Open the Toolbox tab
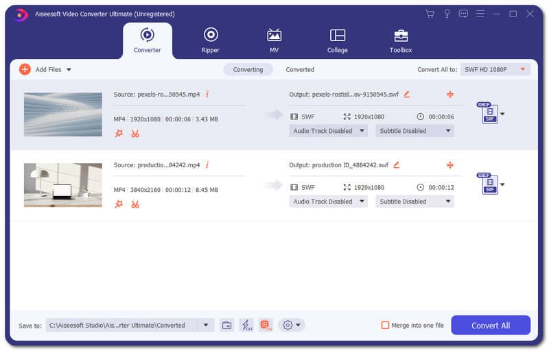This screenshot has height=351, width=549. (401, 40)
